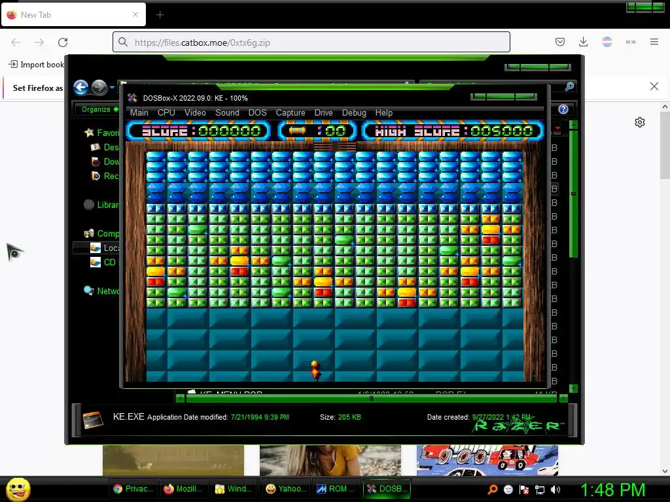This screenshot has width=670, height=502.
Task: Switch to Privacy Chrome taskbar button
Action: coord(133,489)
